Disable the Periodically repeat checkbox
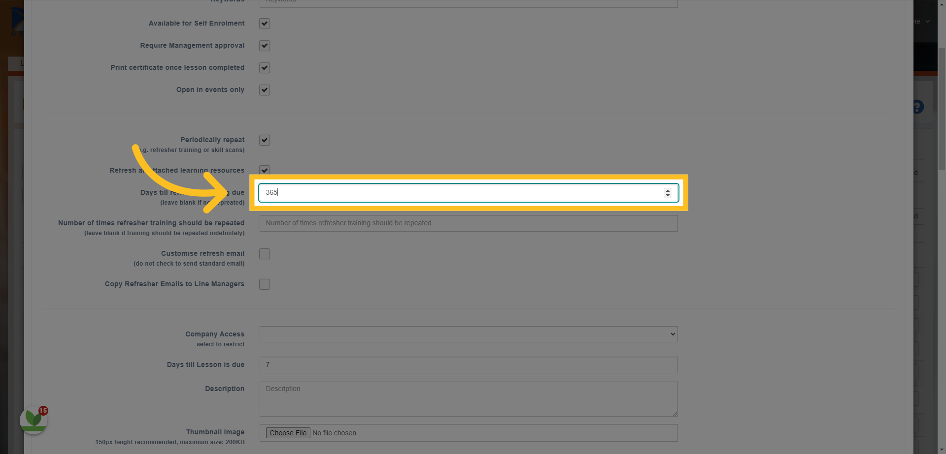This screenshot has width=946, height=454. tap(265, 140)
